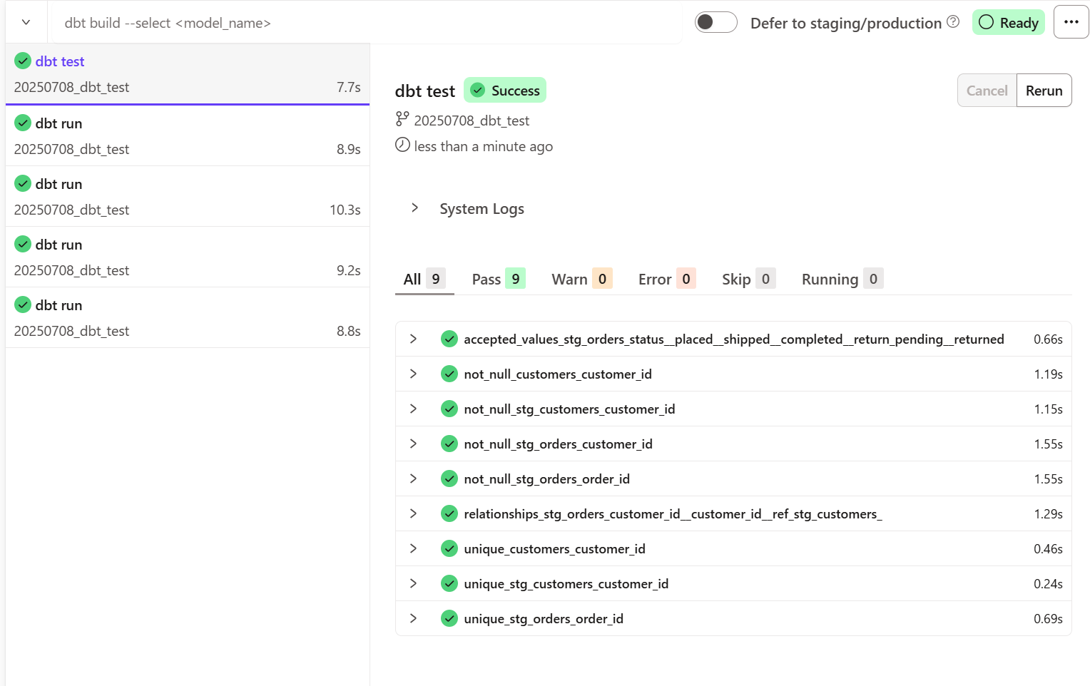Switch to the Skip 0 tab
The width and height of the screenshot is (1090, 686).
[x=748, y=279]
